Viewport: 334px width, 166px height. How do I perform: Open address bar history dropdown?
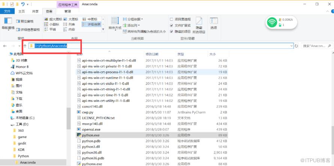[292, 46]
